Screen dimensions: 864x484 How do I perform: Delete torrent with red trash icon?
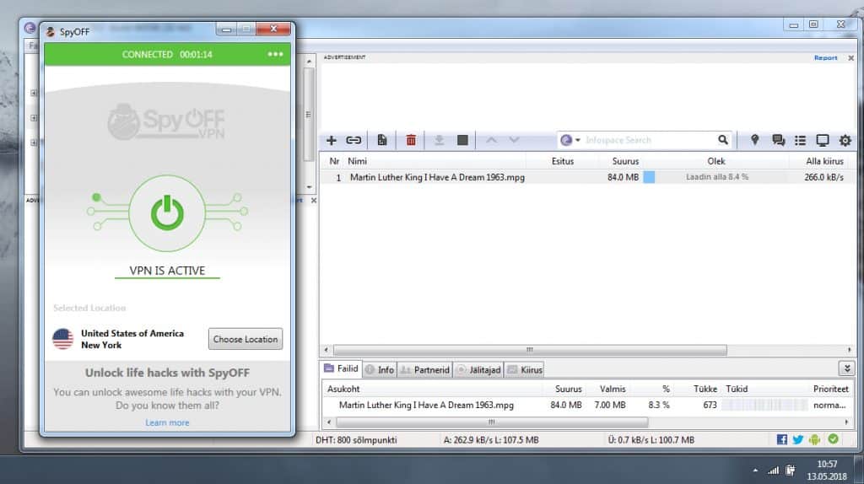[411, 141]
